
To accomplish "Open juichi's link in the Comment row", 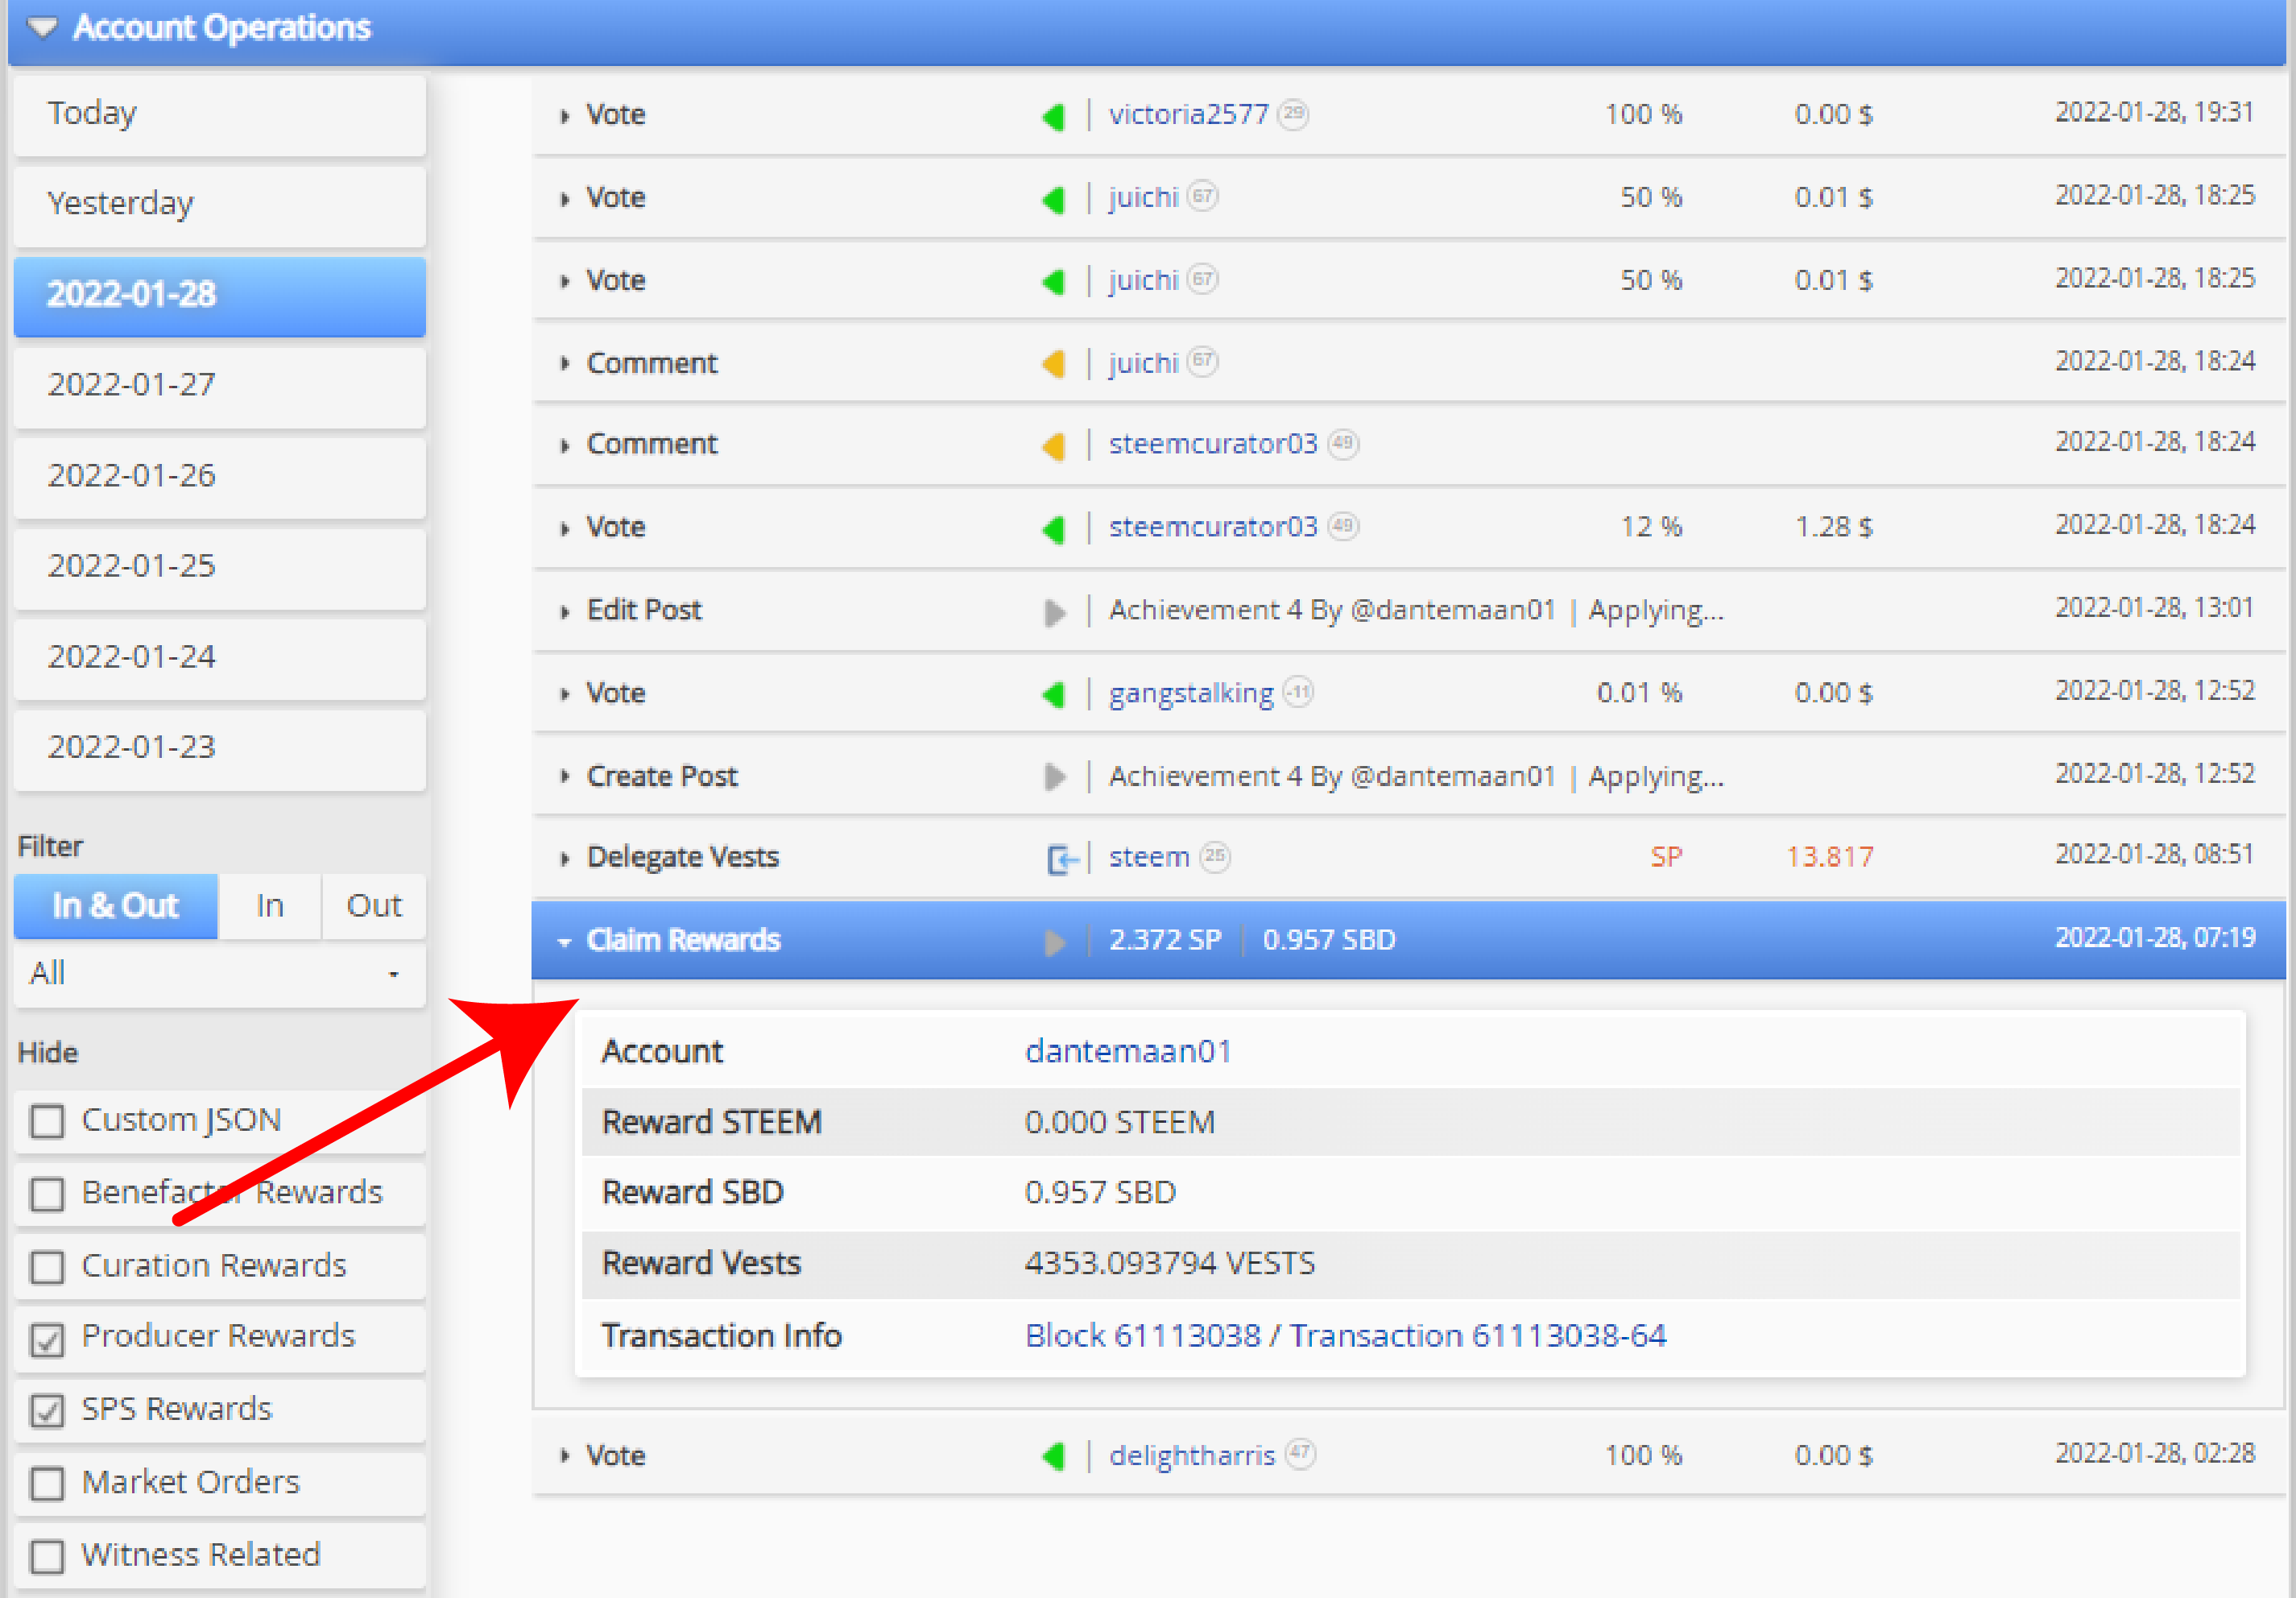I will click(x=1143, y=363).
